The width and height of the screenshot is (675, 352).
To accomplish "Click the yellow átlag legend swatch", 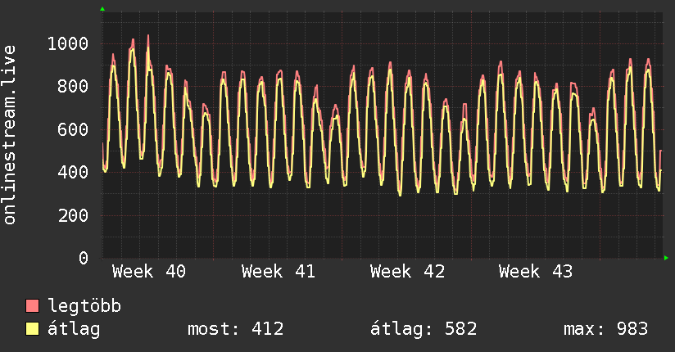I will [32, 329].
